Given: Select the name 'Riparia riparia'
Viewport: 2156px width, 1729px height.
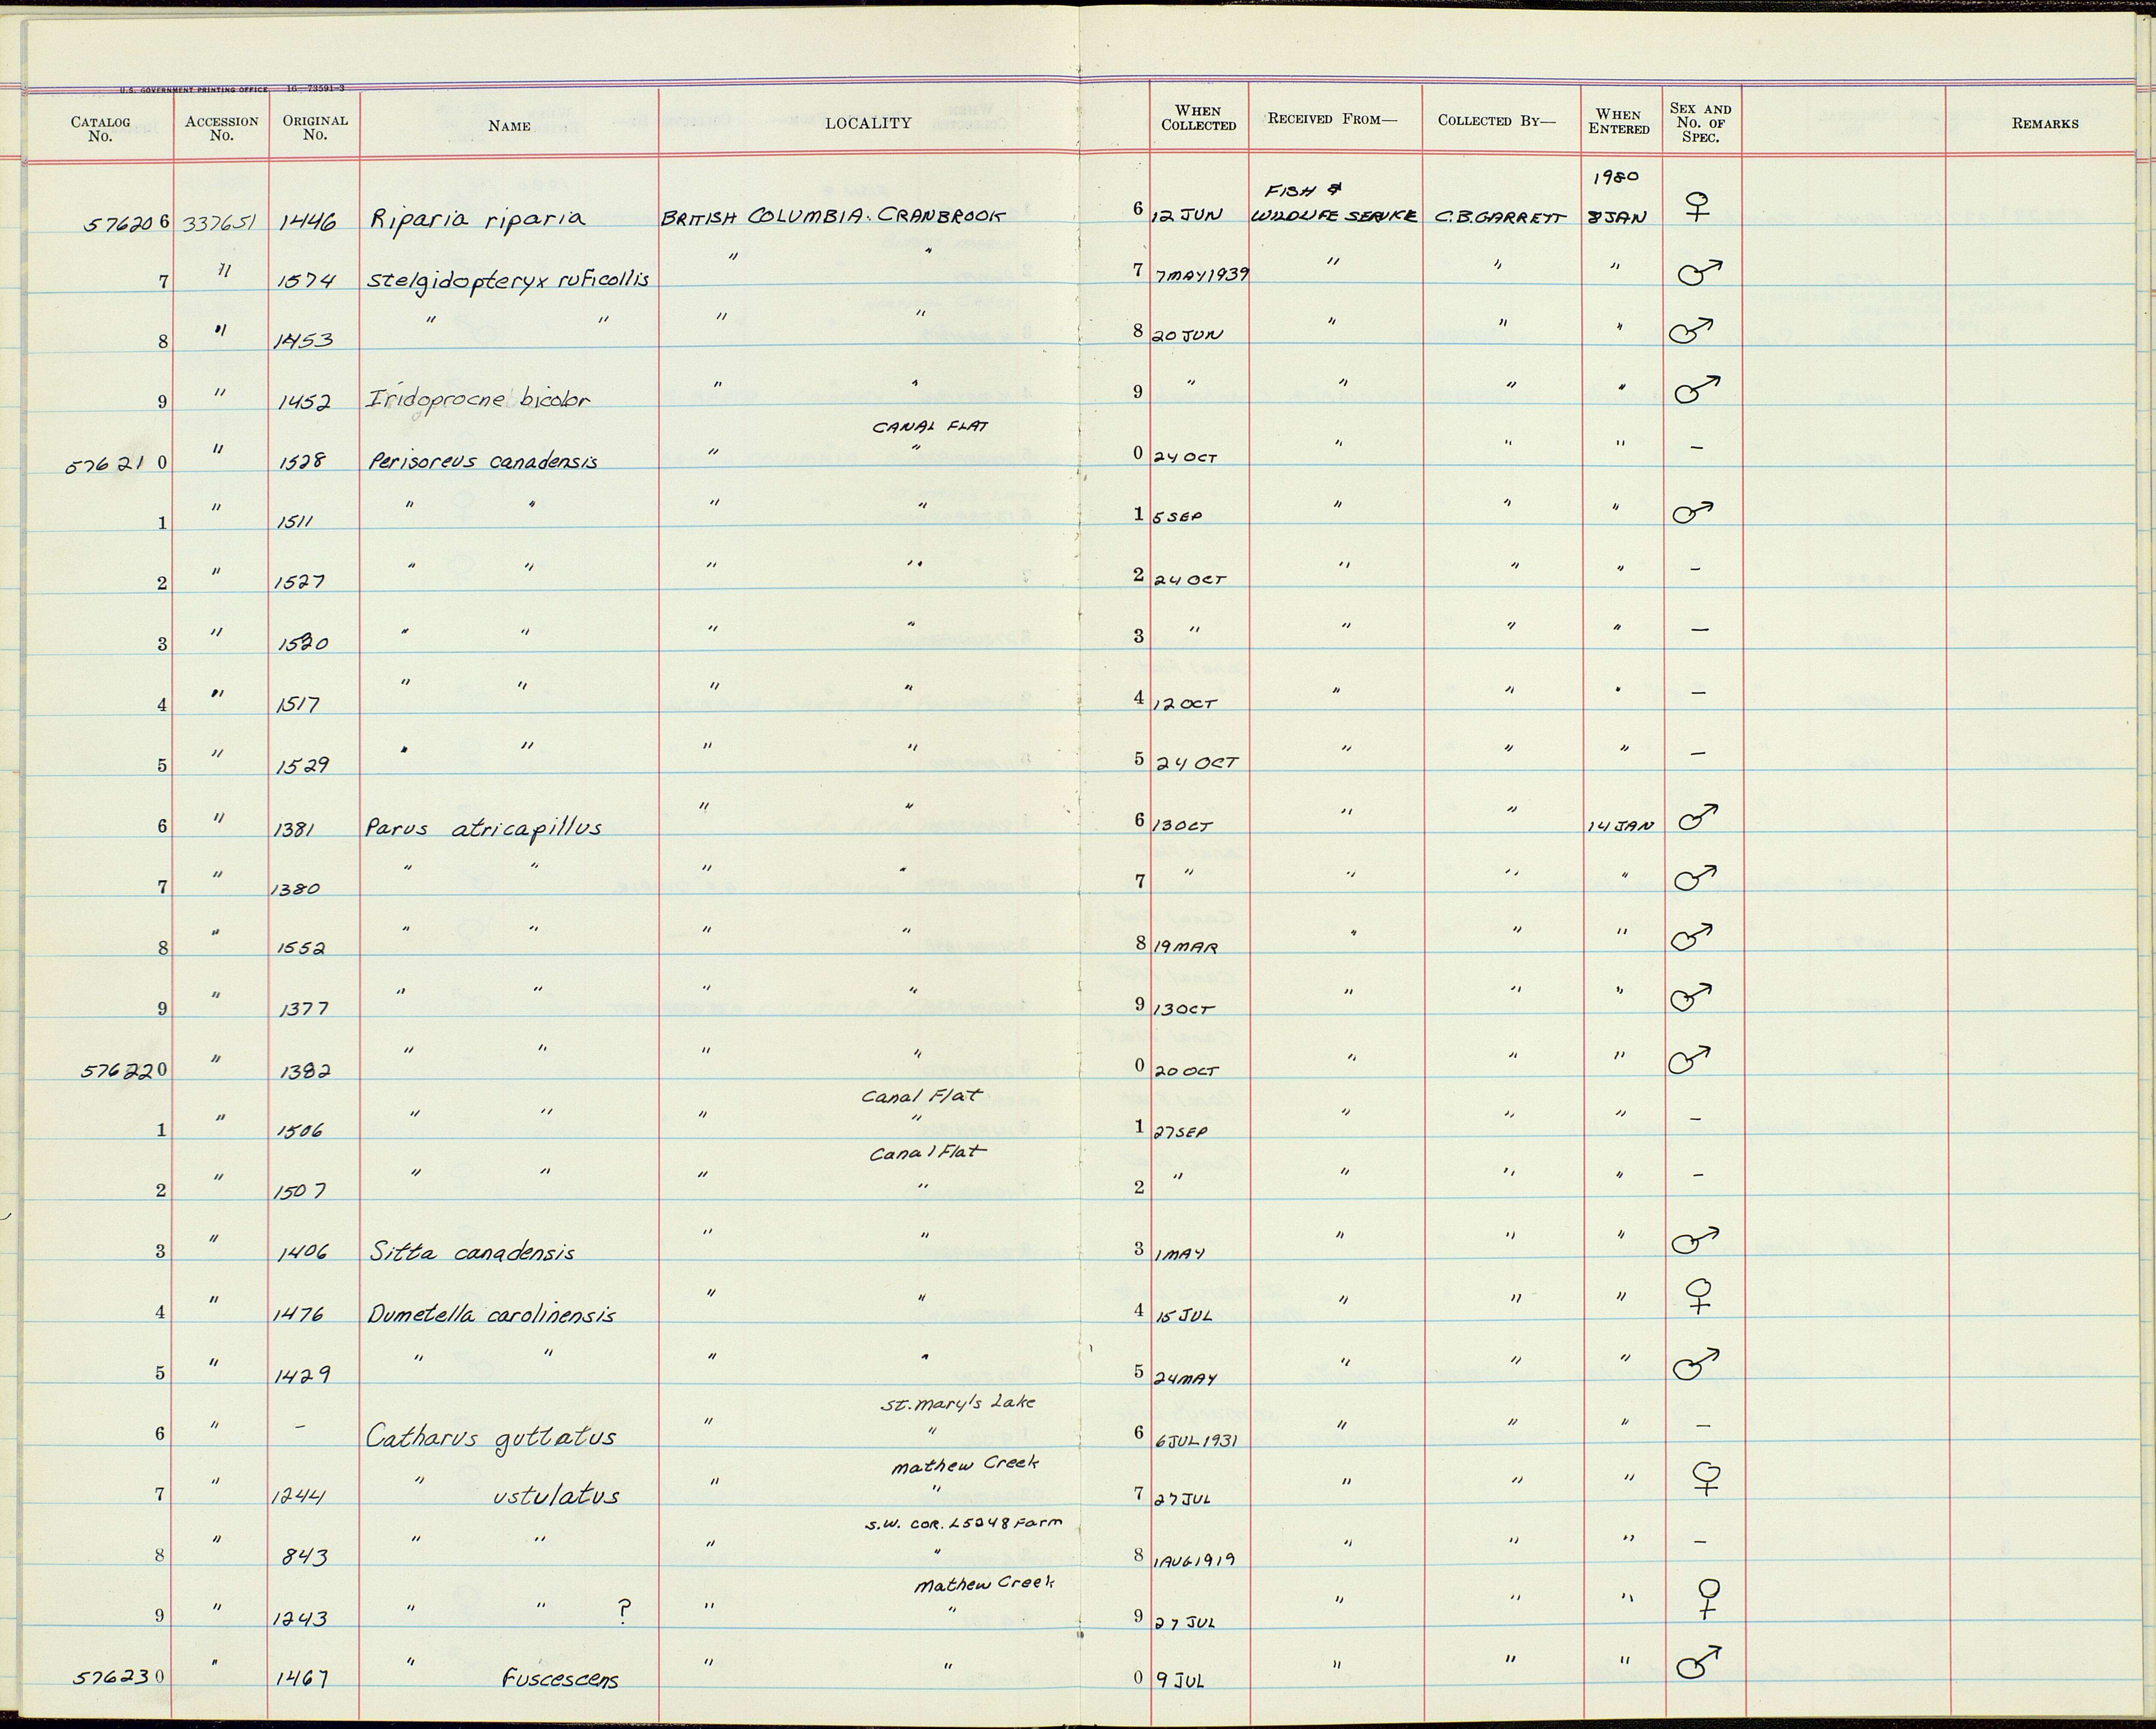Looking at the screenshot, I should coord(478,217).
